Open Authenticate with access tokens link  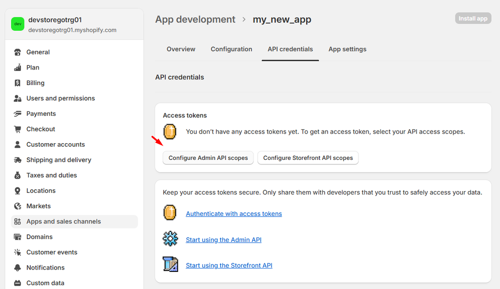(234, 214)
